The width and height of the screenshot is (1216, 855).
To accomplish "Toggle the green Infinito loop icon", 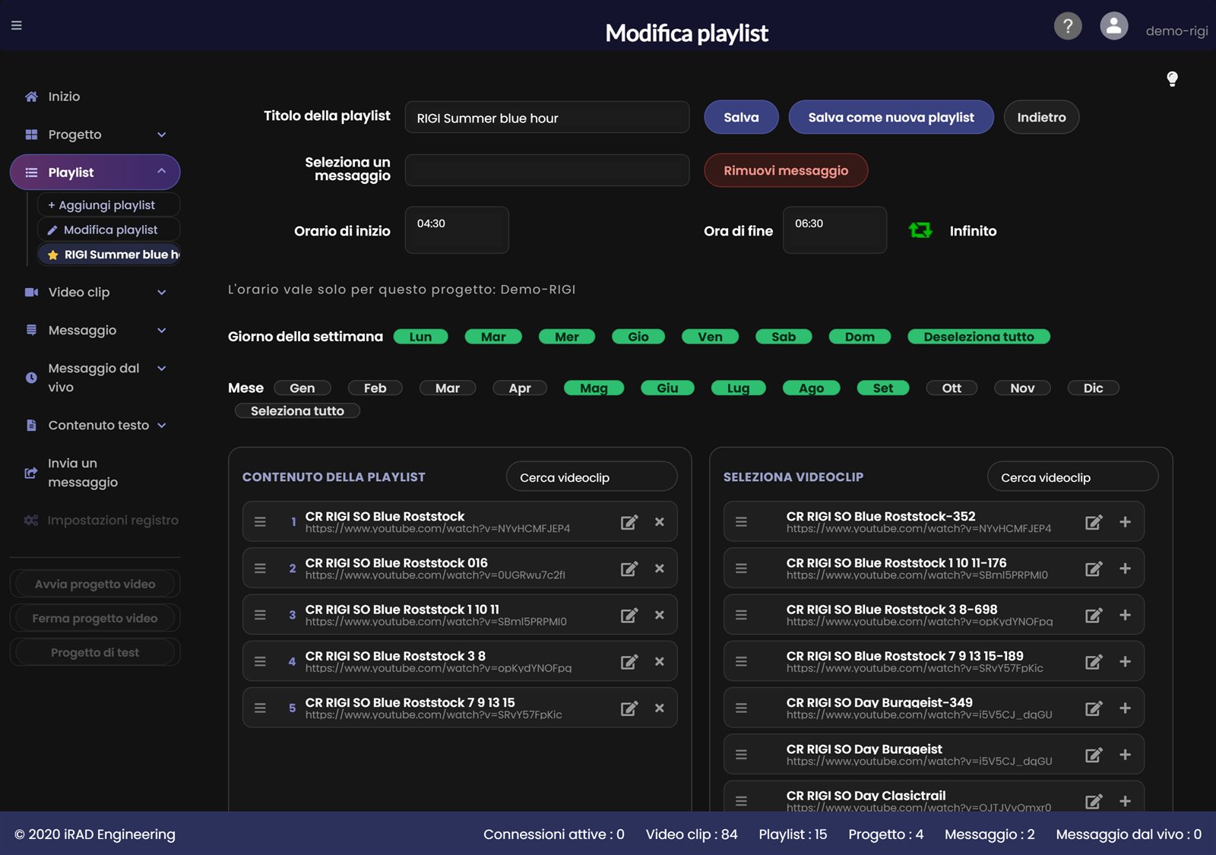I will 920,230.
